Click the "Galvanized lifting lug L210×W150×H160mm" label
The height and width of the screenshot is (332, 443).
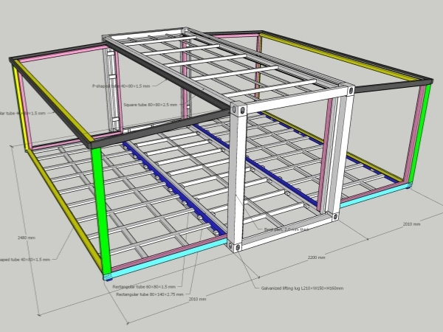pyautogui.click(x=302, y=288)
